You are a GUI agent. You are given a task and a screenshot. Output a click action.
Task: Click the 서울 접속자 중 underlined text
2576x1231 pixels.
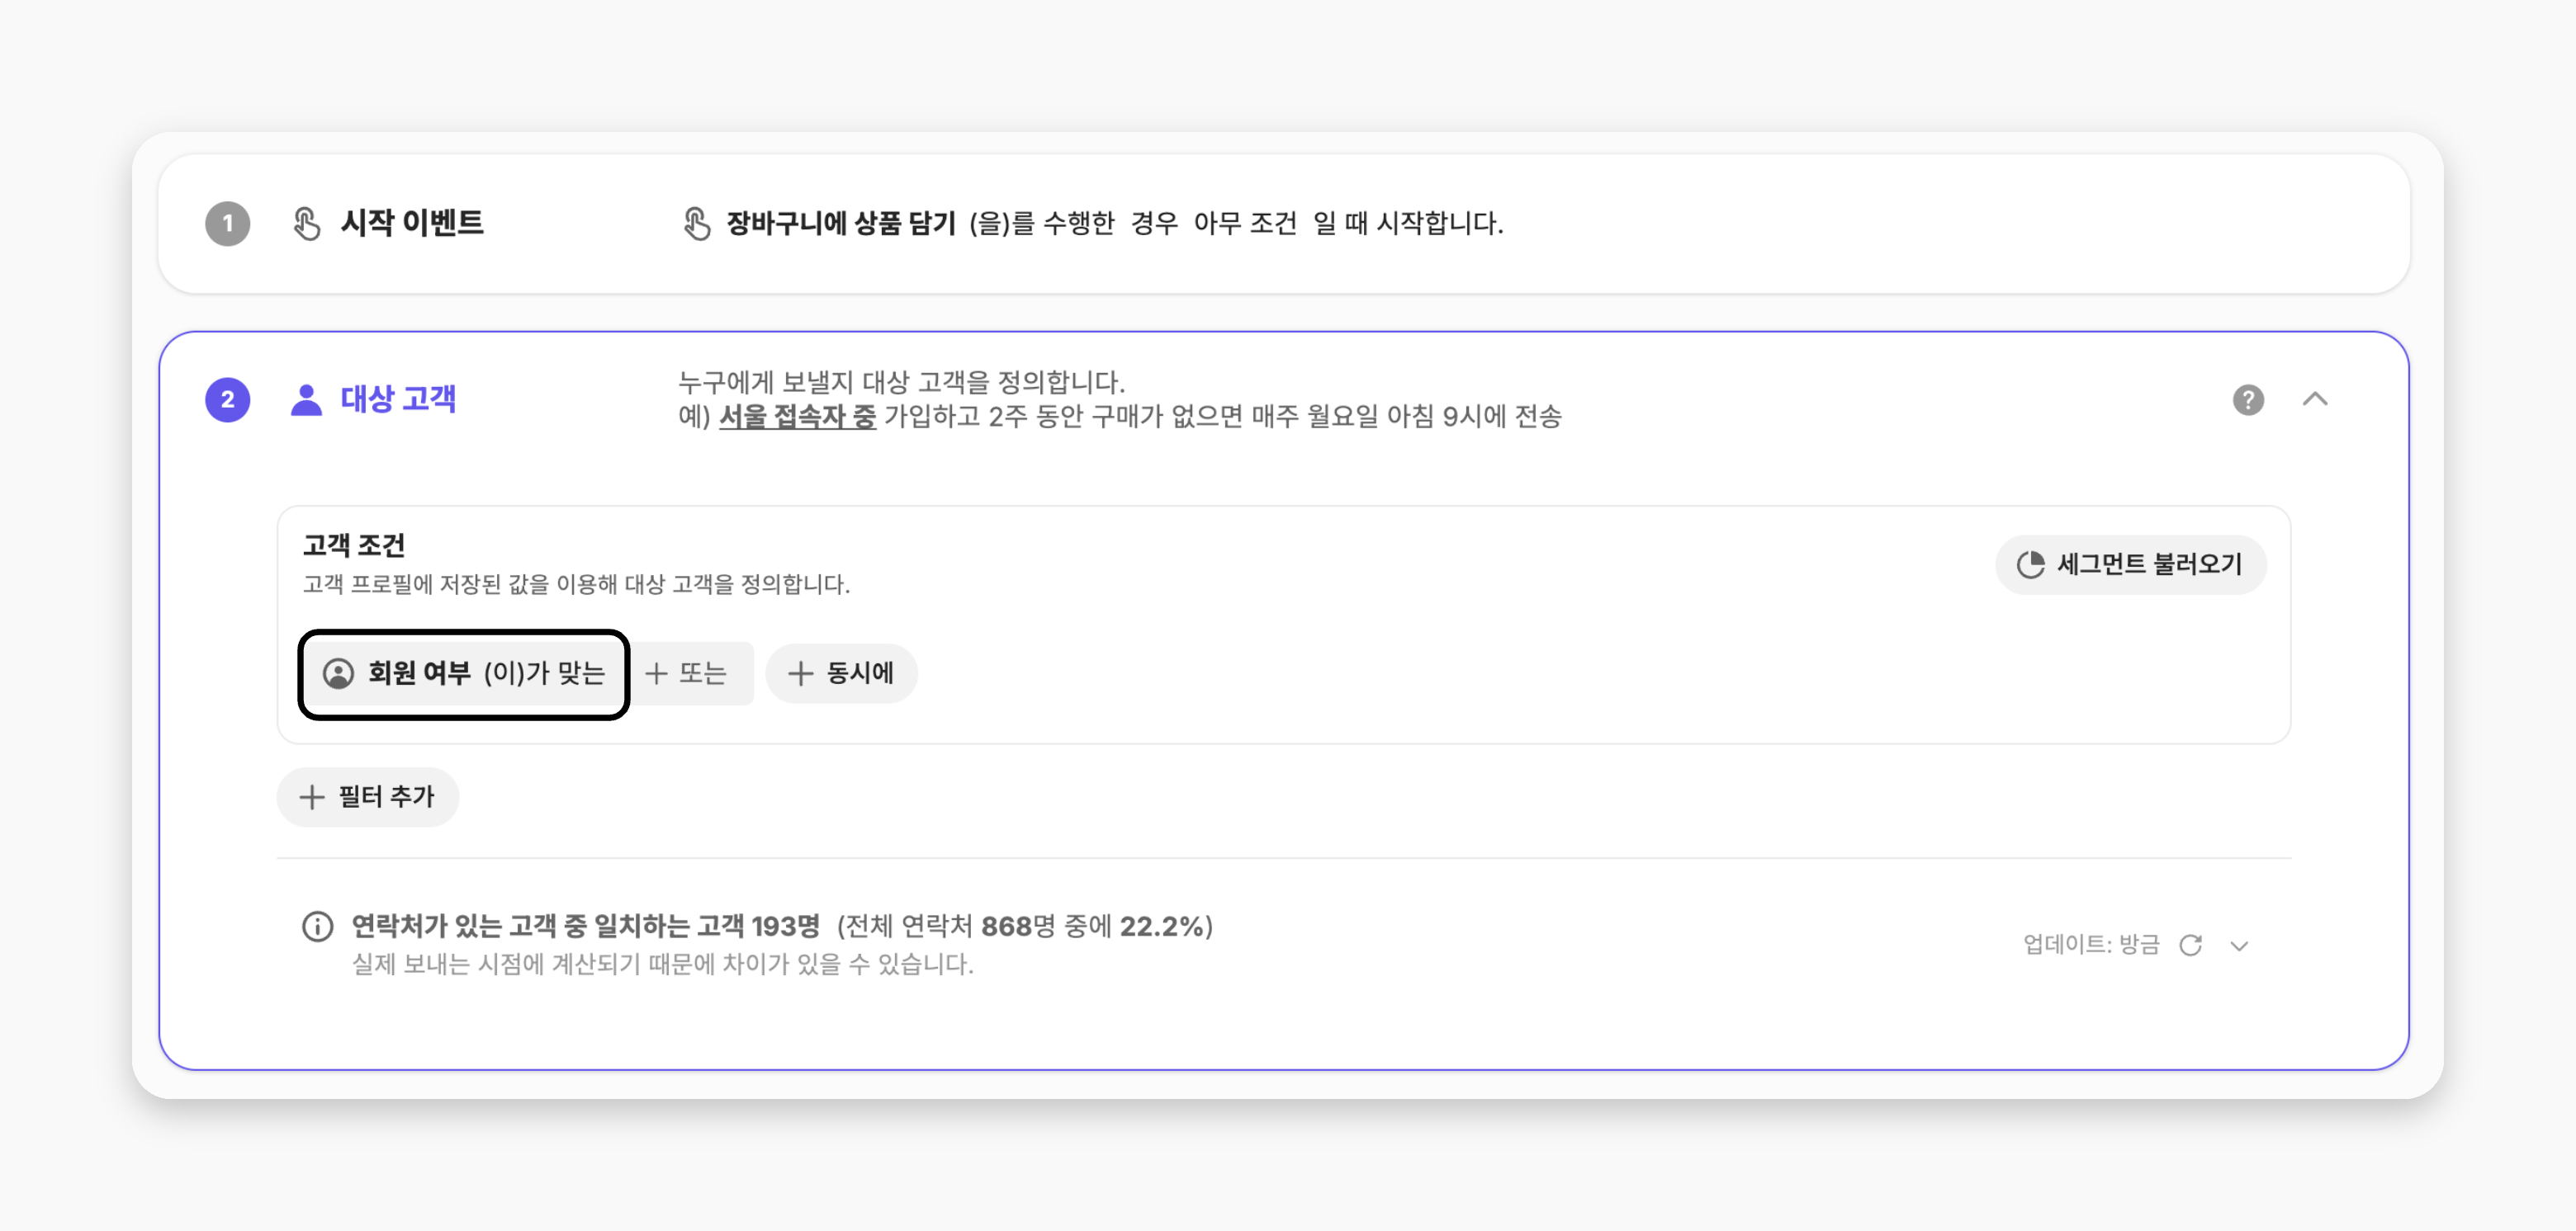click(797, 416)
